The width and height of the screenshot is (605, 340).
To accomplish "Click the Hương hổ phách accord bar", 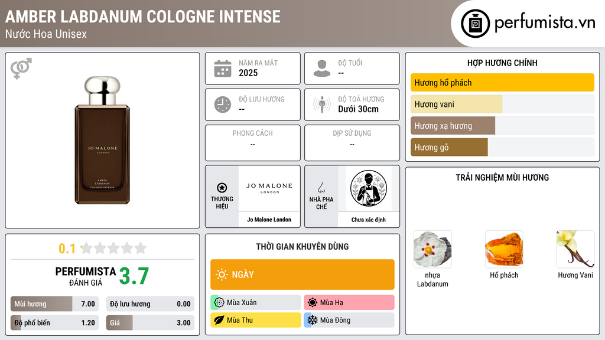I will [502, 83].
